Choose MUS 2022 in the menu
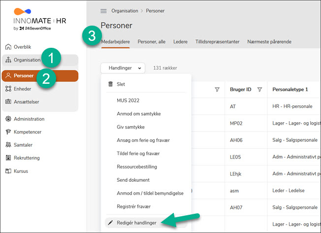Screen dimensions: 321x233 (128, 100)
